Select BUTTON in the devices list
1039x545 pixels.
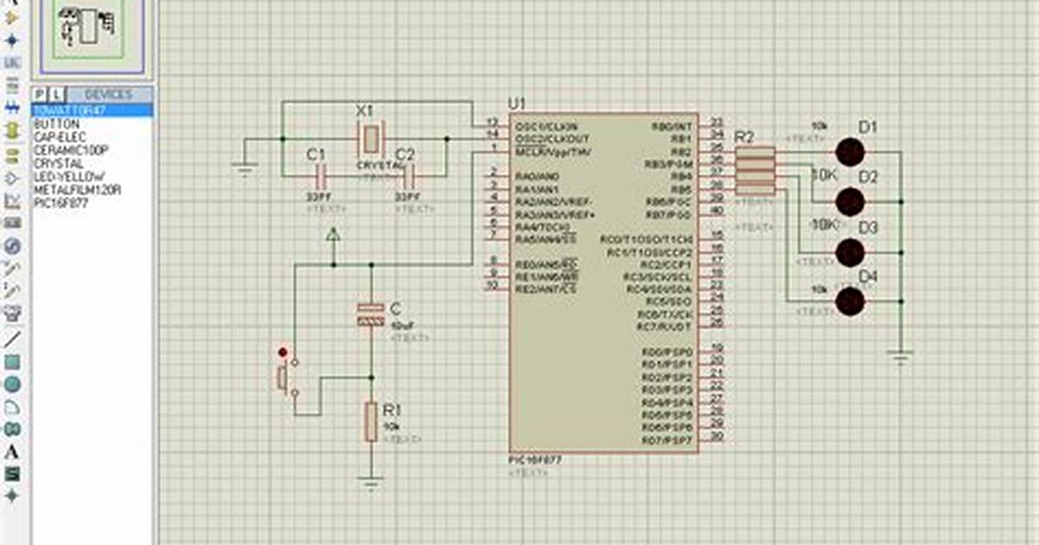(56, 124)
